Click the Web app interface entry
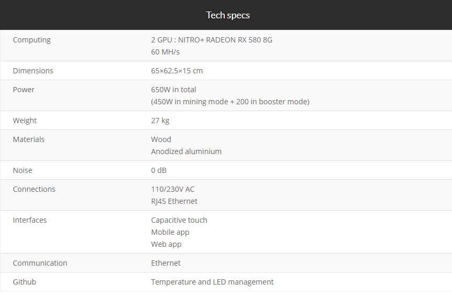452x294 pixels. (166, 244)
